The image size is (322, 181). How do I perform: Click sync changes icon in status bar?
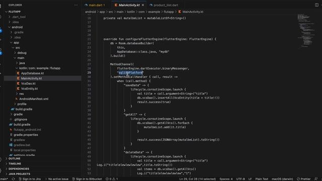[x=14, y=179]
